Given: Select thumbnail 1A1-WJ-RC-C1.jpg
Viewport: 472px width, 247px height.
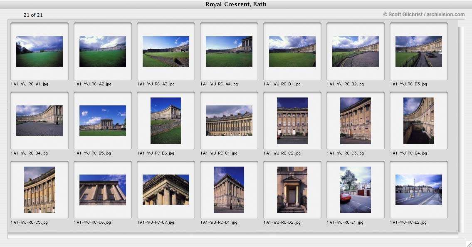Looking at the screenshot, I should pyautogui.click(x=229, y=121).
